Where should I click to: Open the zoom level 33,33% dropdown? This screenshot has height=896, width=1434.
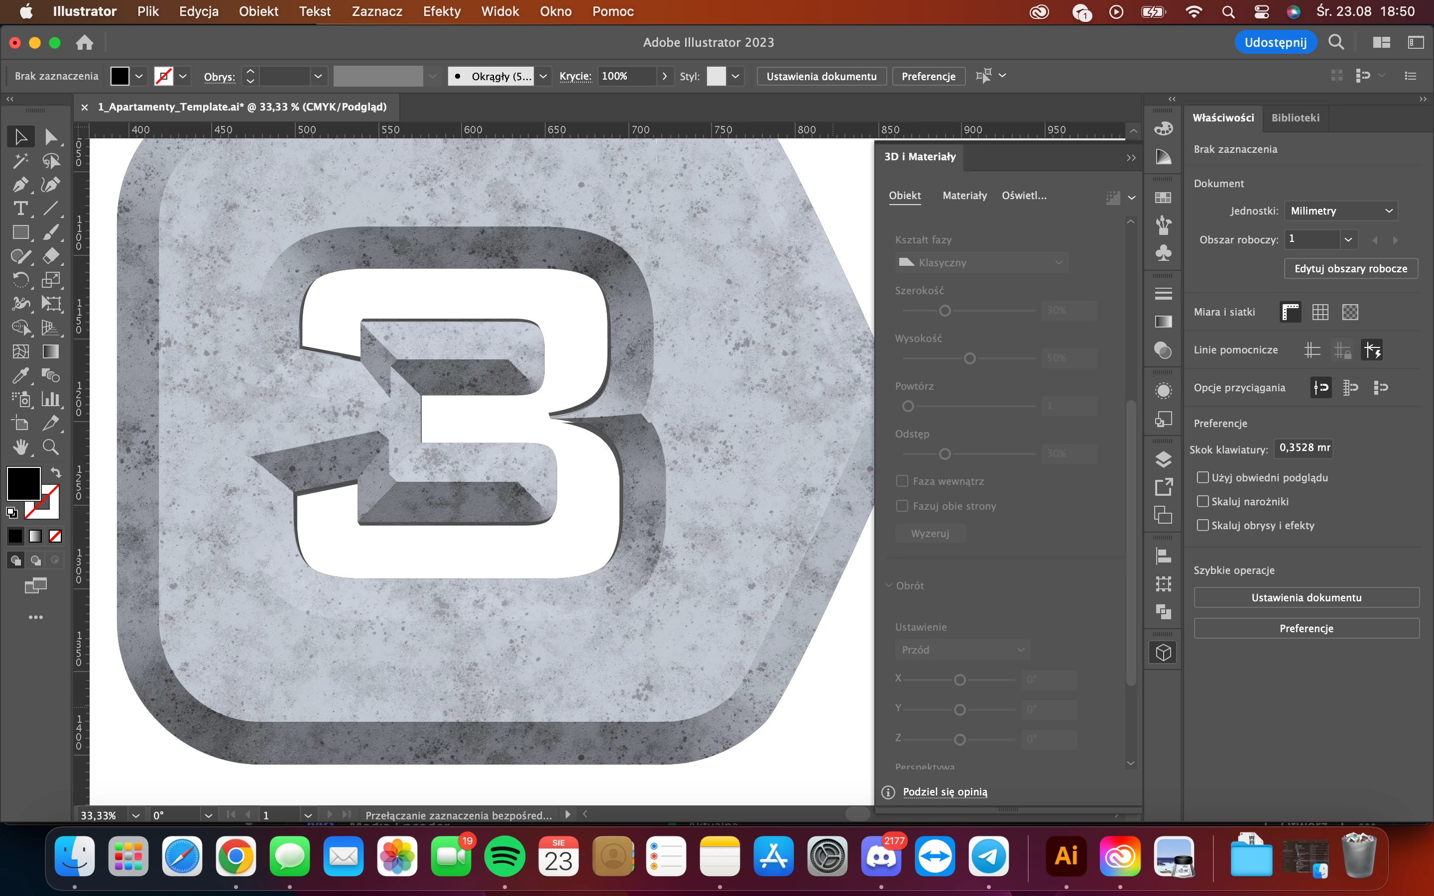pyautogui.click(x=136, y=815)
